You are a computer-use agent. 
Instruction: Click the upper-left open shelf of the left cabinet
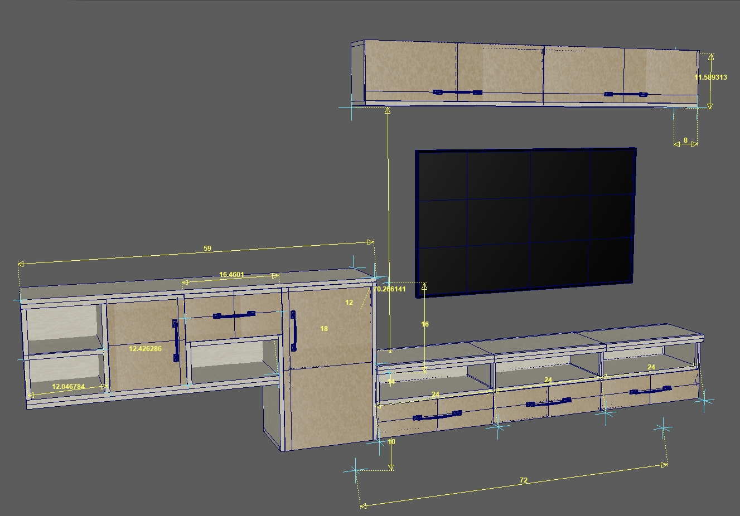[x=62, y=324]
